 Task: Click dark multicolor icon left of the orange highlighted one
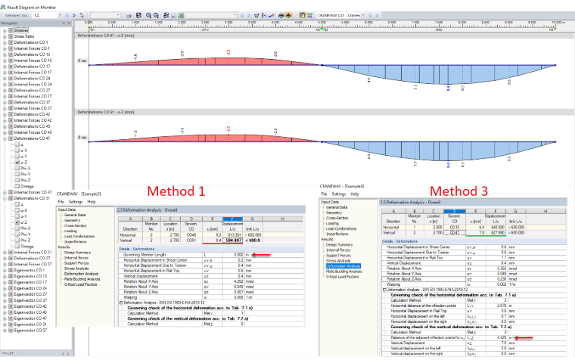coord(281,15)
